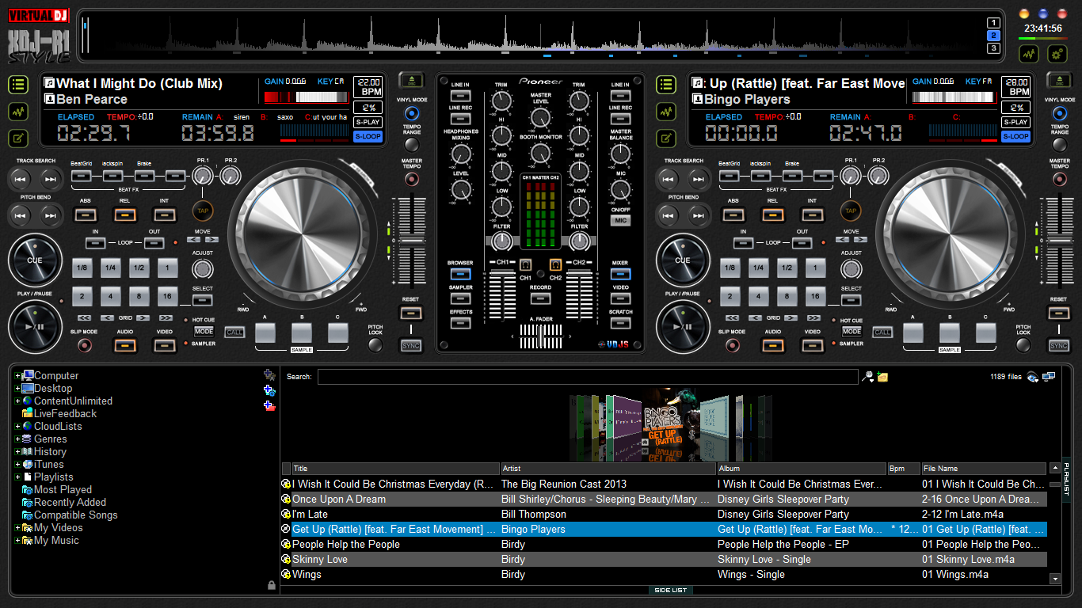This screenshot has height=608, width=1082.
Task: Click folder icon next to search field
Action: tap(882, 377)
